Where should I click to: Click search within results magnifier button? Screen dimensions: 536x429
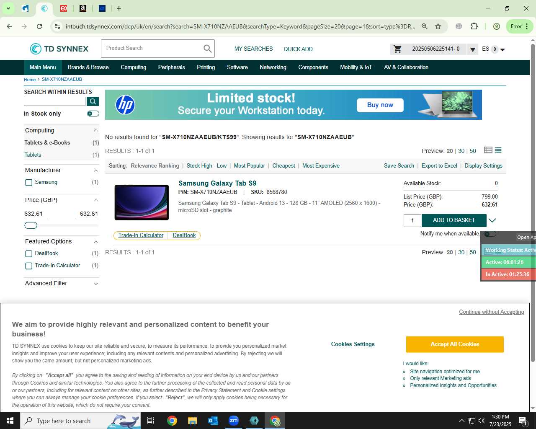click(93, 101)
